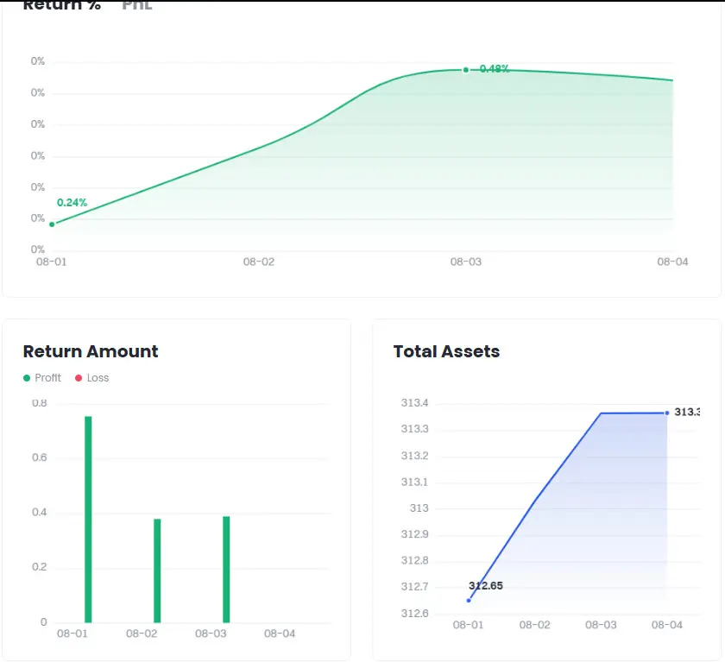The height and width of the screenshot is (662, 725).
Task: Click the 08-04 Total Assets end point
Action: pos(666,413)
